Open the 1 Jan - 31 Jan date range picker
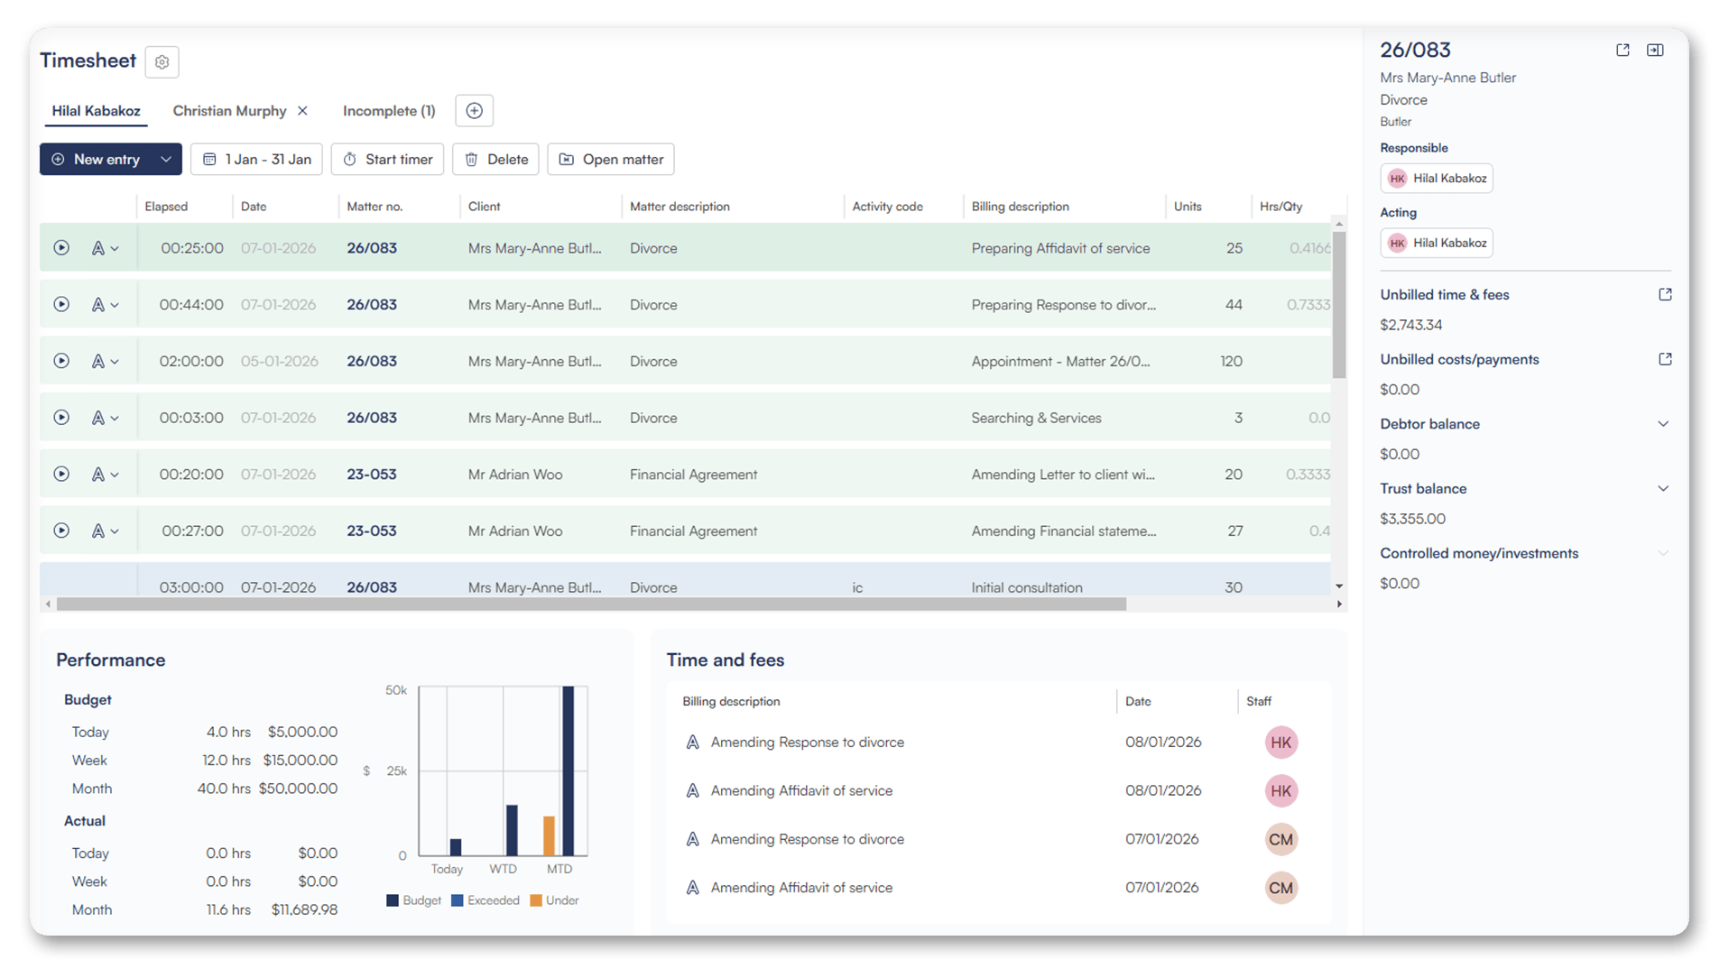 tap(256, 160)
